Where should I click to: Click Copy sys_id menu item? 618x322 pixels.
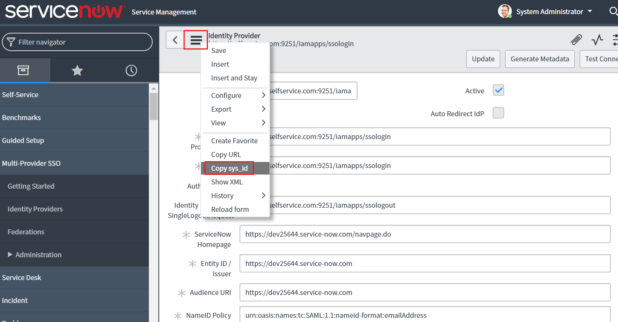click(x=235, y=168)
